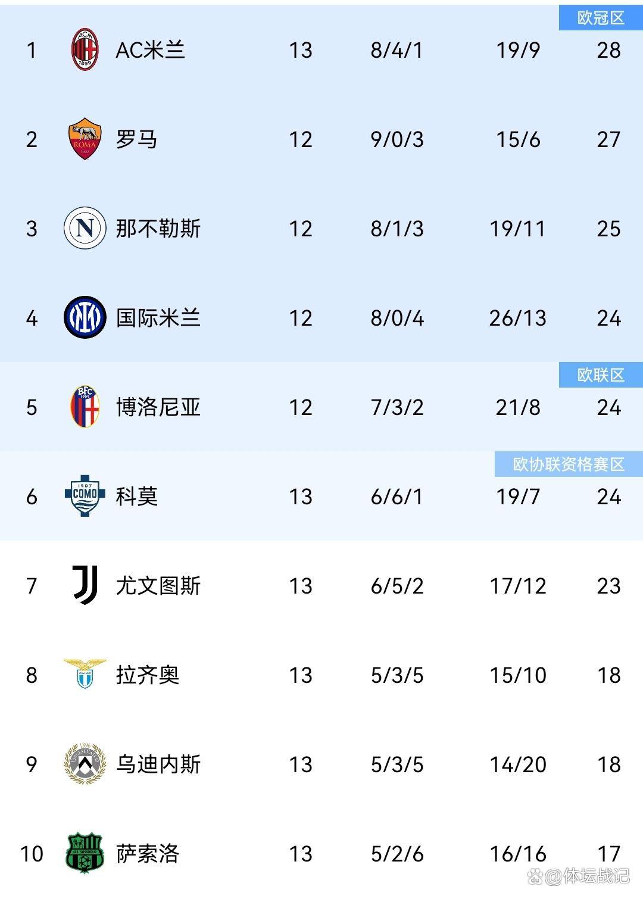Open the AC米兰 team name
Screen dimensions: 643x899
pyautogui.click(x=150, y=50)
